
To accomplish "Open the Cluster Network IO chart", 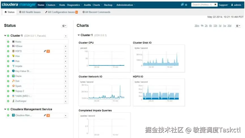I will pyautogui.click(x=104, y=92).
